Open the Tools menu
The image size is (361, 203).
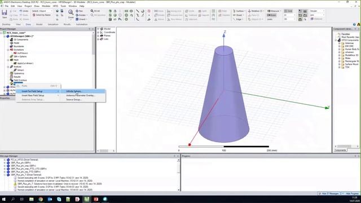(x=63, y=6)
